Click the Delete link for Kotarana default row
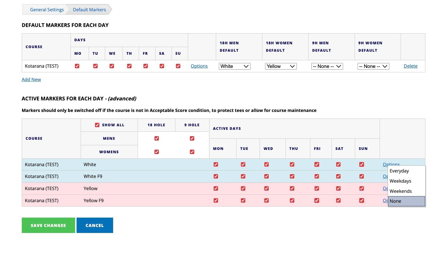446x255 pixels. click(410, 66)
